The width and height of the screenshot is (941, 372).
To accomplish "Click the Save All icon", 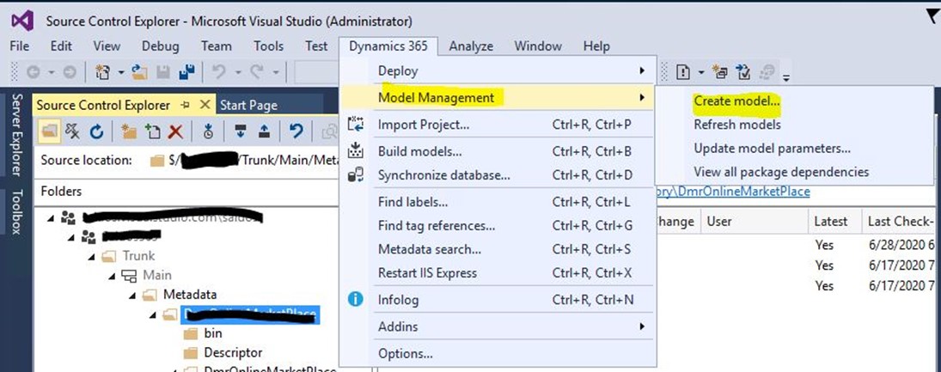I will click(186, 73).
